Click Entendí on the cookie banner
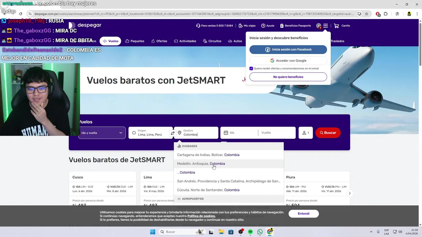This screenshot has height=237, width=422. click(x=304, y=214)
